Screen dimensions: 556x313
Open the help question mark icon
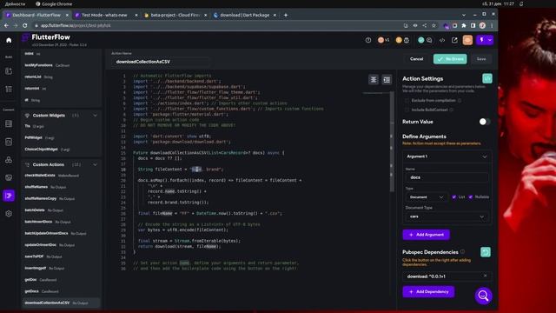[x=368, y=40]
